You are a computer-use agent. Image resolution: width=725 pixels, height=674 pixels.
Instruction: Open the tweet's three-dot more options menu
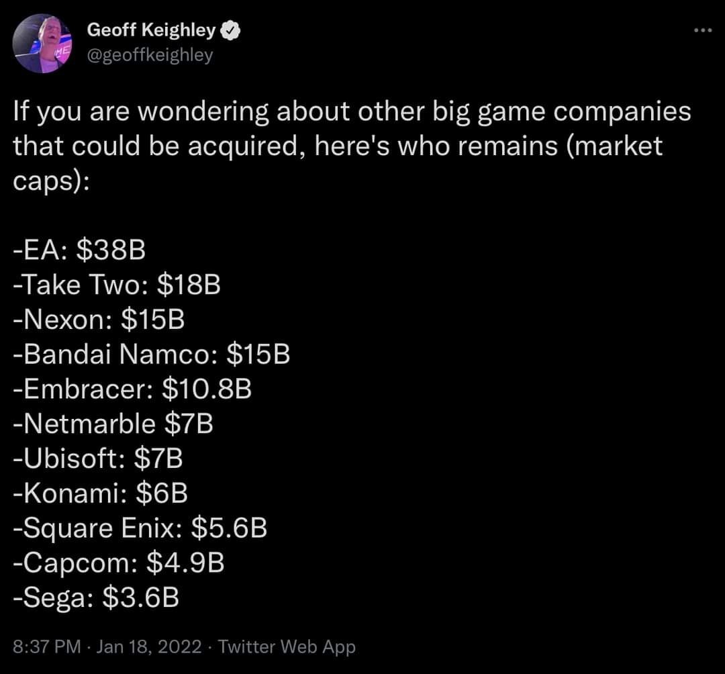pyautogui.click(x=703, y=30)
